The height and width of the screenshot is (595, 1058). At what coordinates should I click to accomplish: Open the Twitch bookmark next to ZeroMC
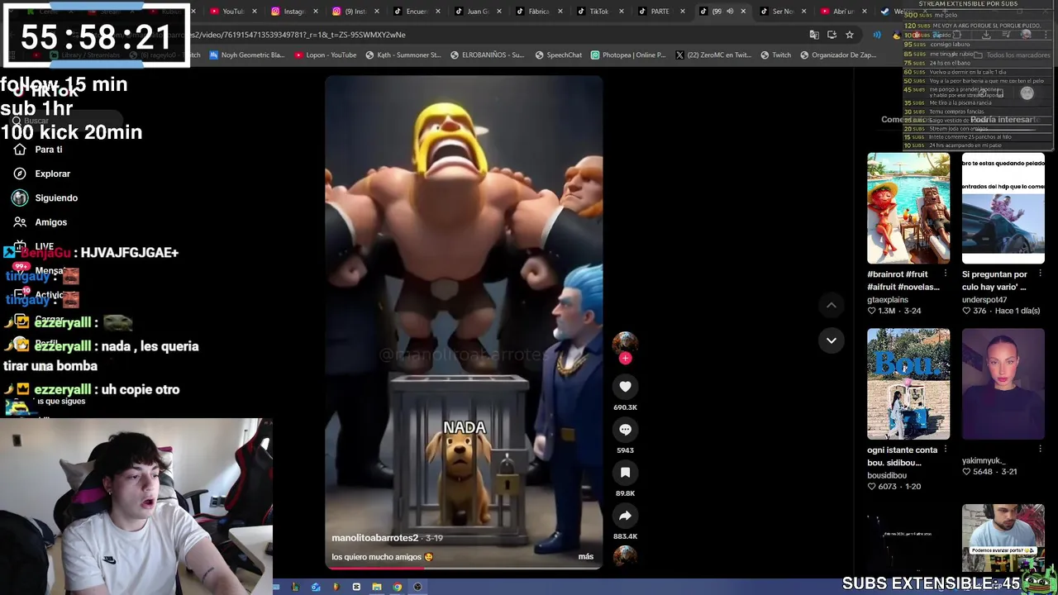775,55
